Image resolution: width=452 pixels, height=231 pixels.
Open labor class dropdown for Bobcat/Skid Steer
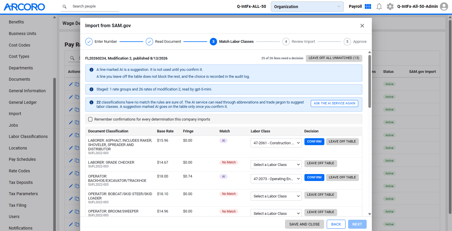click(276, 196)
